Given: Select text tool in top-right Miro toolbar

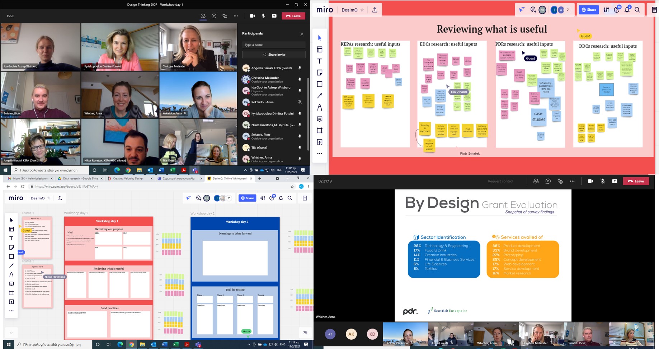Looking at the screenshot, I should [319, 61].
